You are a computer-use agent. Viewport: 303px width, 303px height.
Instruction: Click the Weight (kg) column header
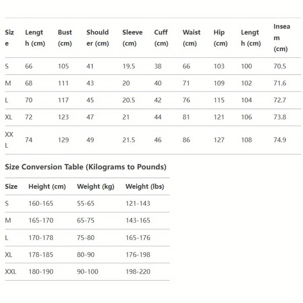pyautogui.click(x=96, y=187)
